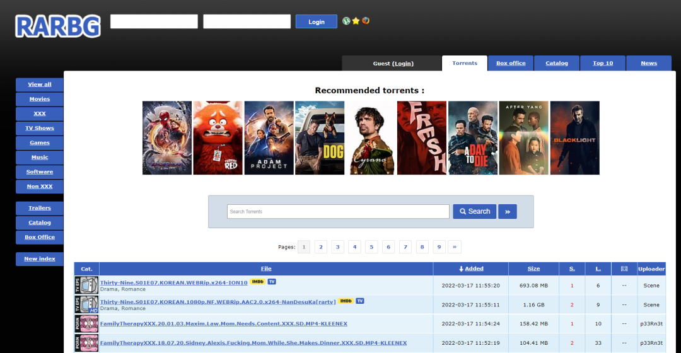Open New index from sidebar
The image size is (681, 353).
click(40, 259)
